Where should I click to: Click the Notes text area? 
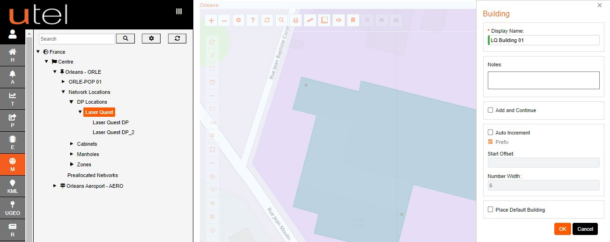click(x=544, y=80)
